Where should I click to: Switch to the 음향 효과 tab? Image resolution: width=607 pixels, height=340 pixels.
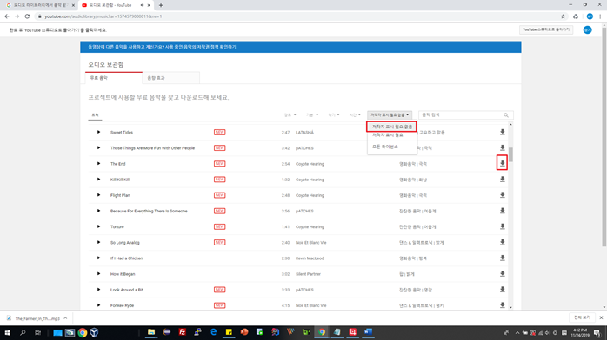coord(171,78)
